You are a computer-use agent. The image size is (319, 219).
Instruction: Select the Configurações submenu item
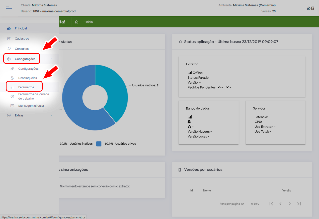tap(28, 69)
